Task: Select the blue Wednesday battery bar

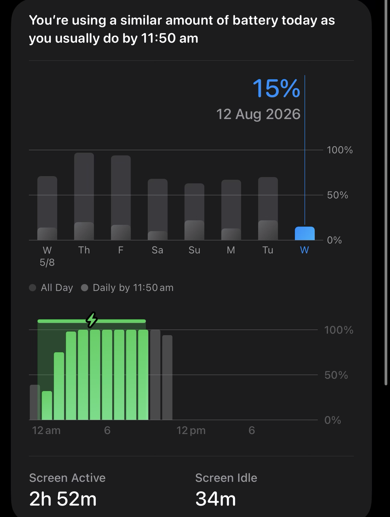Action: (305, 234)
